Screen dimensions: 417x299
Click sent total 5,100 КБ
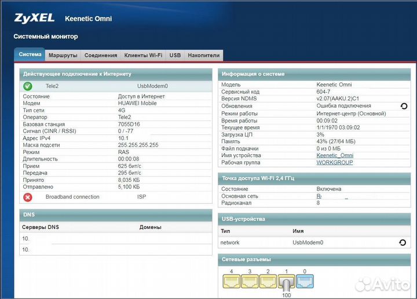(x=129, y=187)
